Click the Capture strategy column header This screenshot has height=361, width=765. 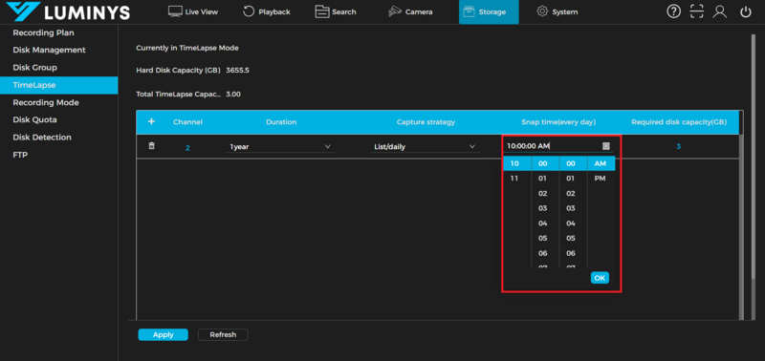click(426, 122)
